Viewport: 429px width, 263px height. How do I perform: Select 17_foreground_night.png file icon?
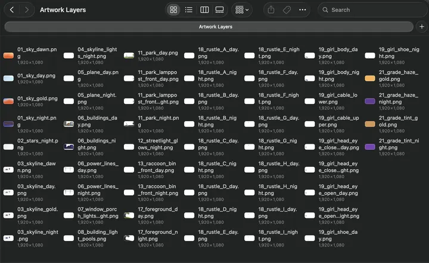click(x=129, y=238)
